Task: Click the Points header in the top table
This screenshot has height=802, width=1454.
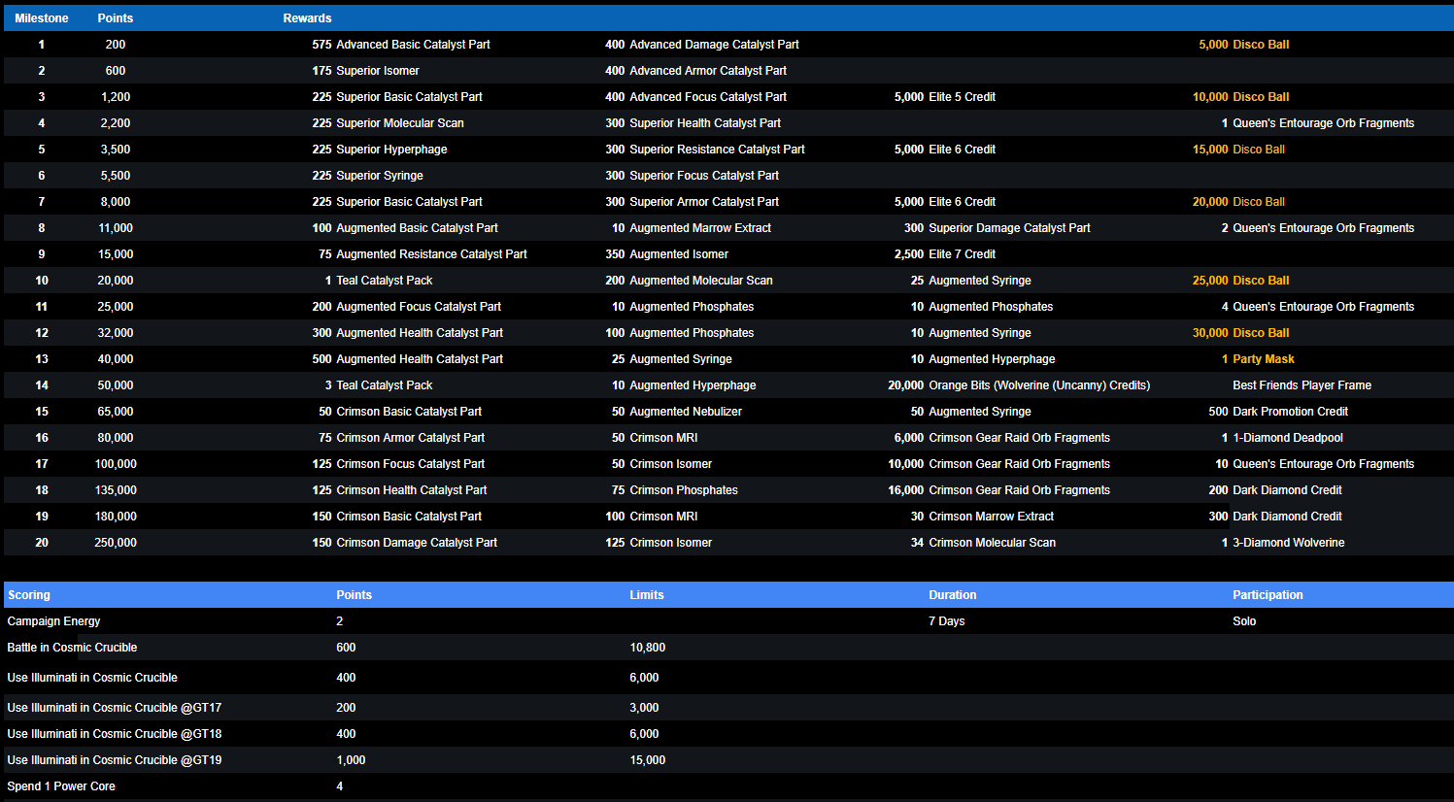Action: (116, 18)
